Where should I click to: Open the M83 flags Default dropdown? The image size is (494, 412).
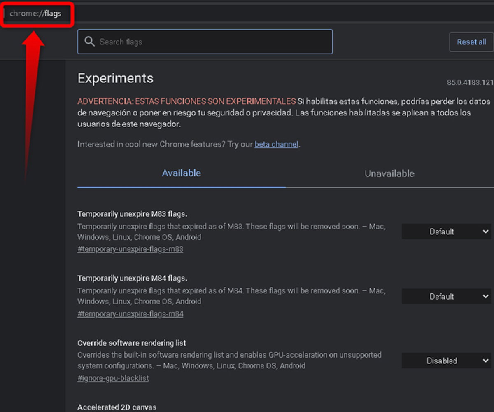446,232
